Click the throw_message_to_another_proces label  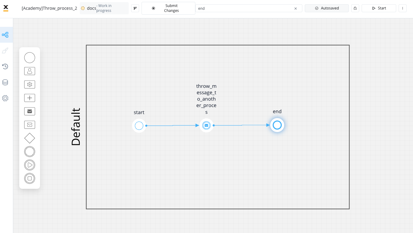coord(206,99)
